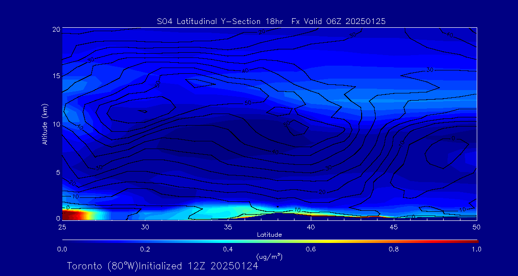518x276 pixels.
Task: Click the dark red end of the color bar
Action: point(472,241)
